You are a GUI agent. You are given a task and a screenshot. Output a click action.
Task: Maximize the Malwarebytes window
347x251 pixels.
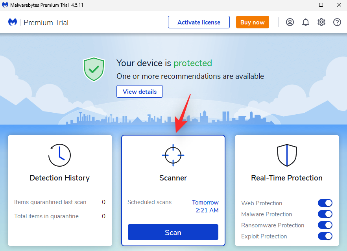coord(321,5)
